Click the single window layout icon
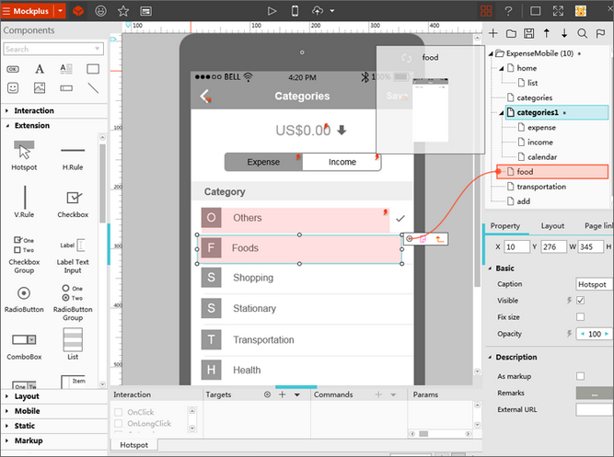 pos(535,11)
